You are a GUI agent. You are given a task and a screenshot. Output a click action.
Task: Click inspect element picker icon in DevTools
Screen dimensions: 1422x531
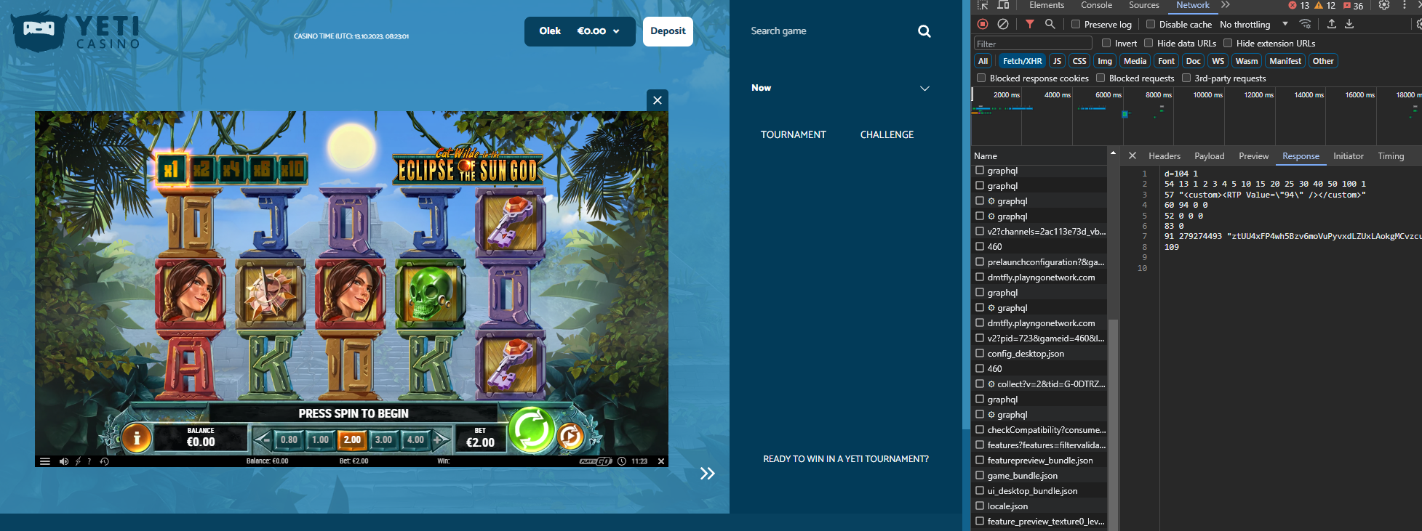tap(983, 5)
